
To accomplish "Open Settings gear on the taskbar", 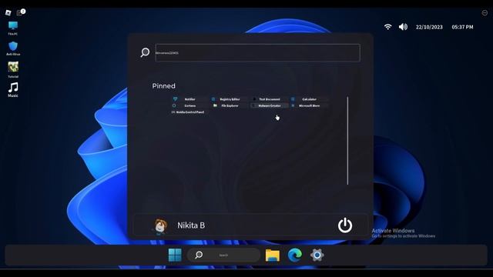I will point(317,255).
